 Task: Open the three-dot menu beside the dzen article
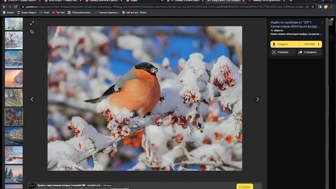(x=322, y=23)
